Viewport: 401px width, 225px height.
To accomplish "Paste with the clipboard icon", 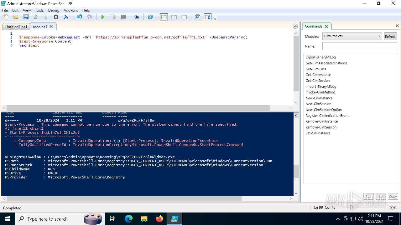I will point(56,17).
